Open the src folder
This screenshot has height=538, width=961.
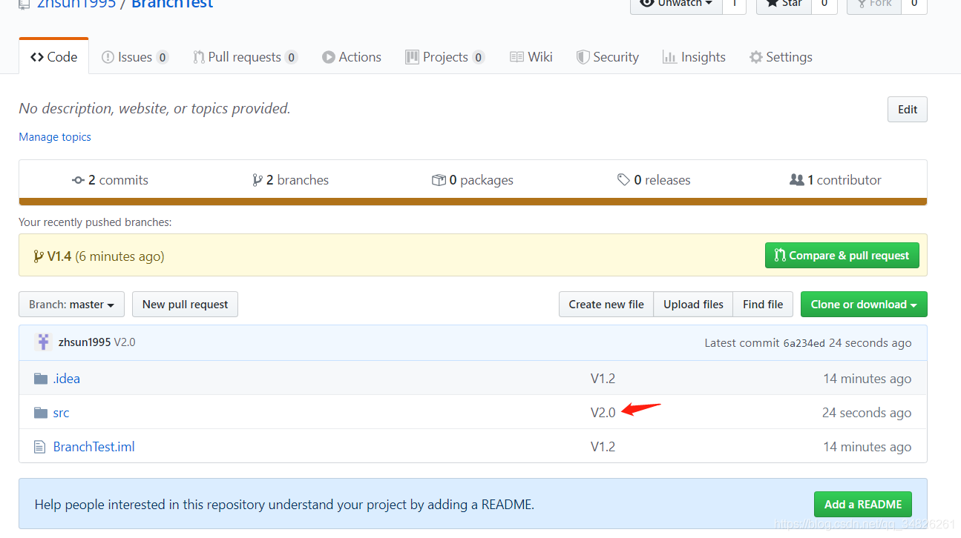click(61, 413)
